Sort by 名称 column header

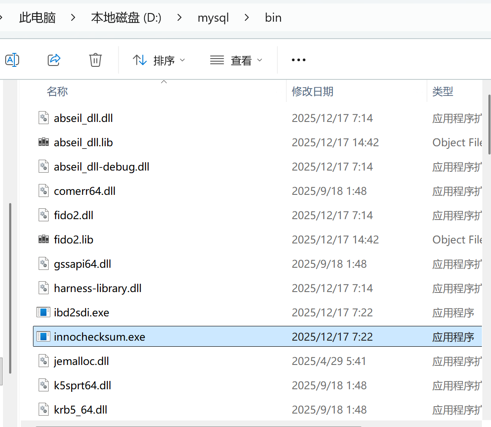pyautogui.click(x=57, y=92)
